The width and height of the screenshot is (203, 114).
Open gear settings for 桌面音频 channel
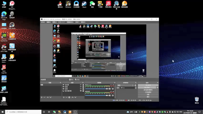(x=113, y=96)
